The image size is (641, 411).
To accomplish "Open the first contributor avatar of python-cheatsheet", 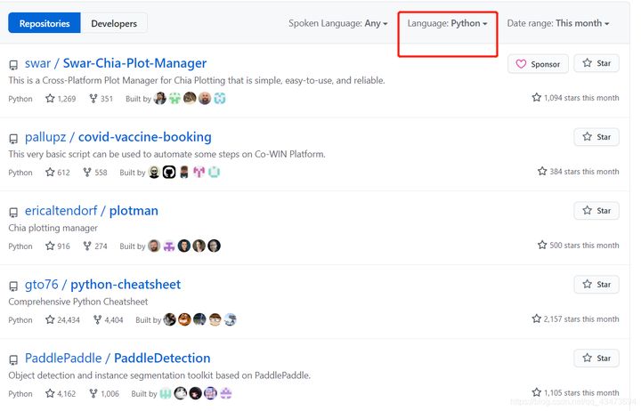I will click(x=170, y=319).
